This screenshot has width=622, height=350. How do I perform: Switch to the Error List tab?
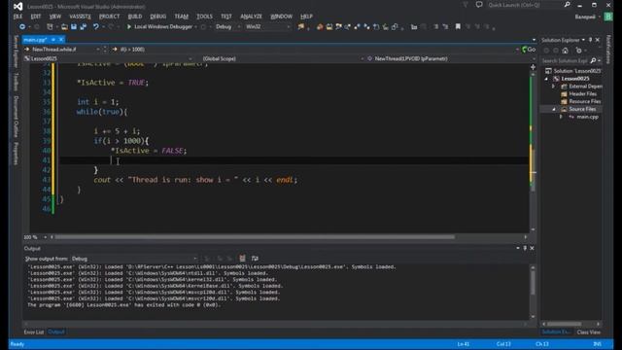[34, 332]
